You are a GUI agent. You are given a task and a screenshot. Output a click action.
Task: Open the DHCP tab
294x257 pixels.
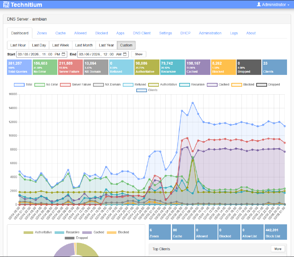tap(185, 33)
